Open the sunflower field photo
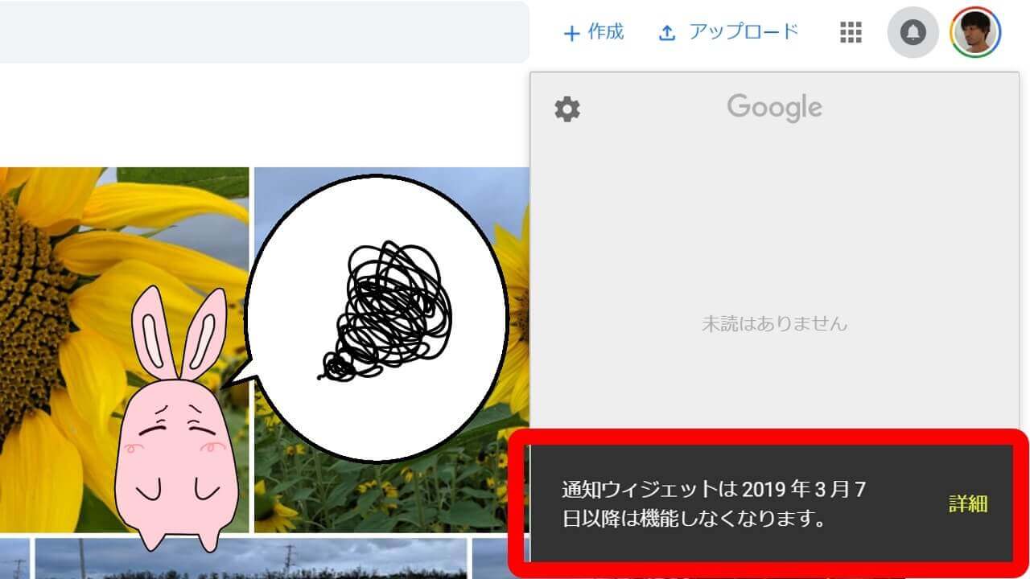Image resolution: width=1030 pixels, height=579 pixels. tap(392, 350)
